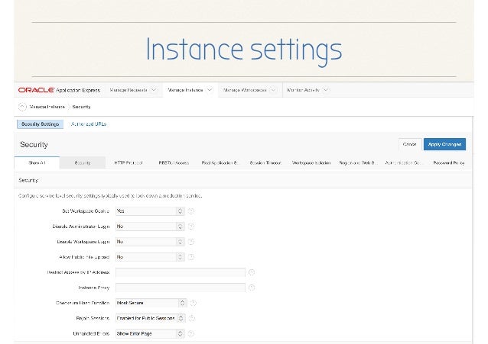Image resolution: width=488 pixels, height=344 pixels.
Task: Click the Restrict Access by IP Address field
Action: (x=180, y=272)
